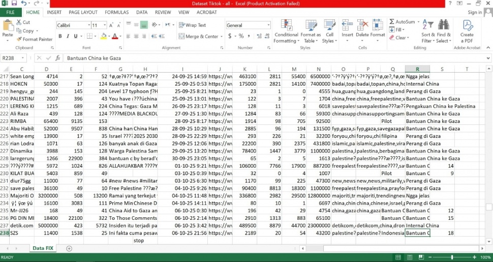
Task: Toggle Italic formatting
Action: point(68,36)
